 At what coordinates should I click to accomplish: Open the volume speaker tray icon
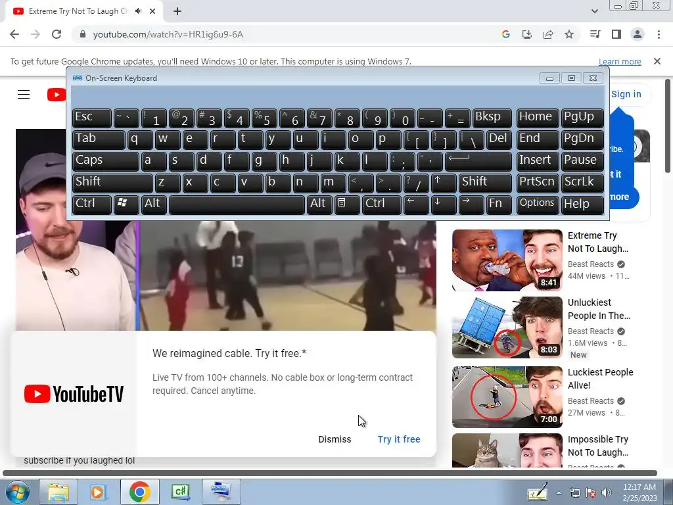pos(606,493)
